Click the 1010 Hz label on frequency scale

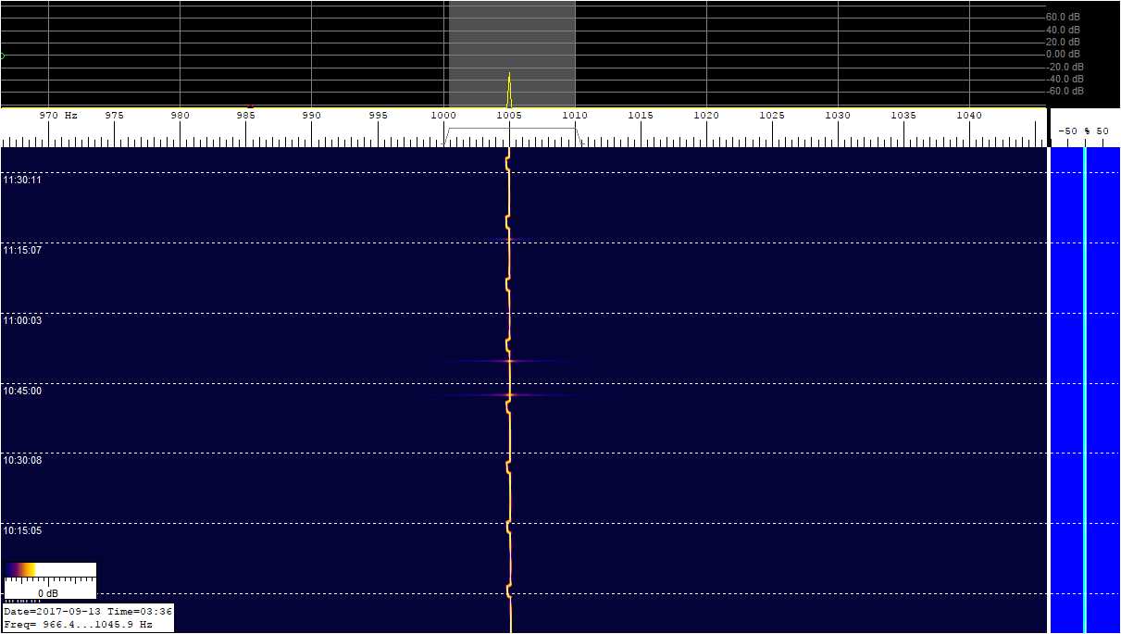pos(575,116)
